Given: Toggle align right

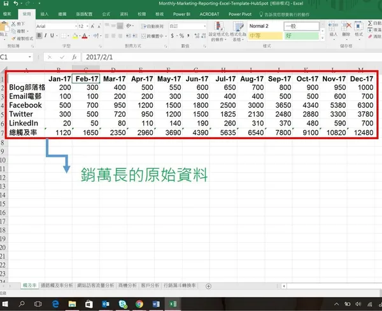Looking at the screenshot, I should [x=120, y=36].
